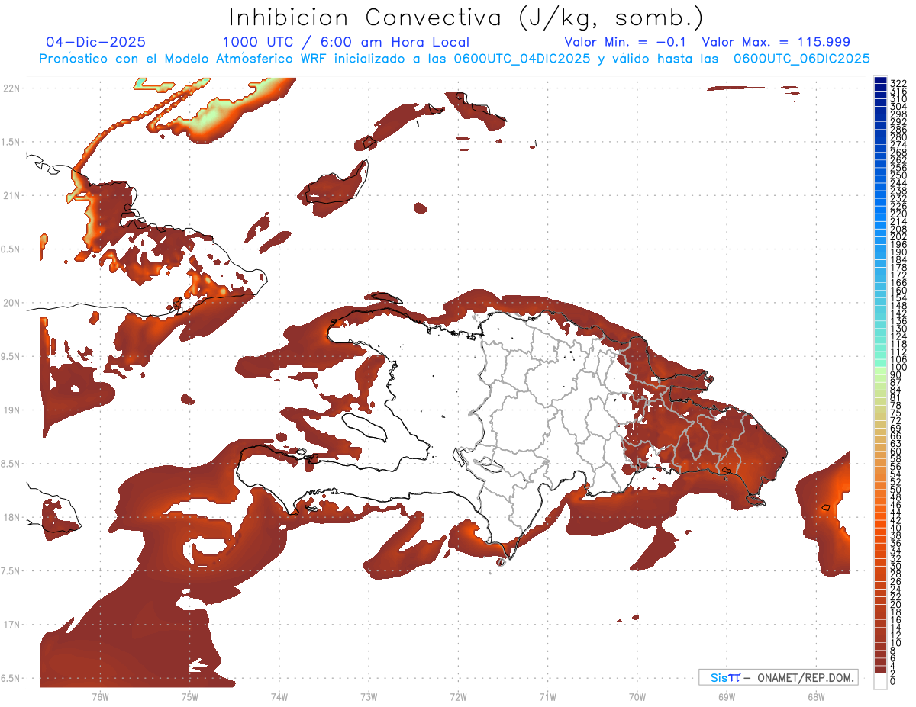Click the '76W' longitude label

[100, 696]
